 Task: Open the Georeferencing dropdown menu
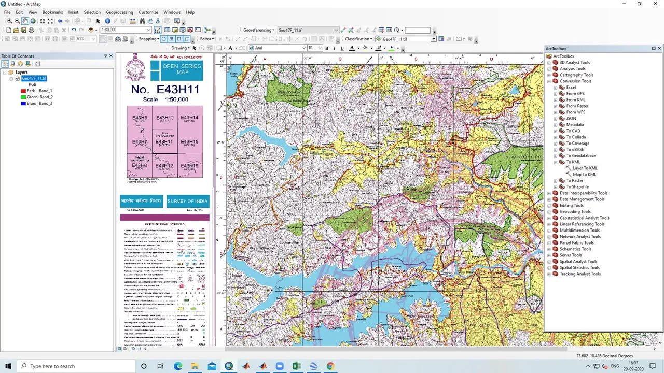pos(258,30)
